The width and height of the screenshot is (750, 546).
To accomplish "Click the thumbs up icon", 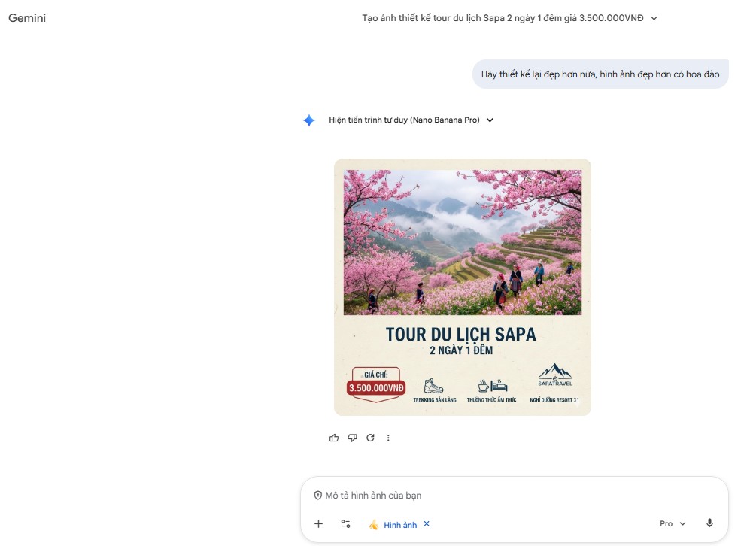I will [x=334, y=438].
